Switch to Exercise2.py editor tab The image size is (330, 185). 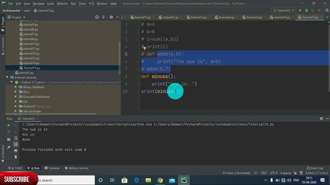[x=226, y=17]
